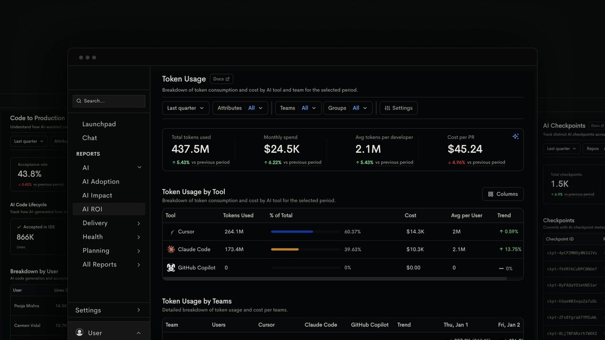Open Last quarter dropdown in AI Checkpoints window
Image resolution: width=605 pixels, height=340 pixels.
pos(562,149)
